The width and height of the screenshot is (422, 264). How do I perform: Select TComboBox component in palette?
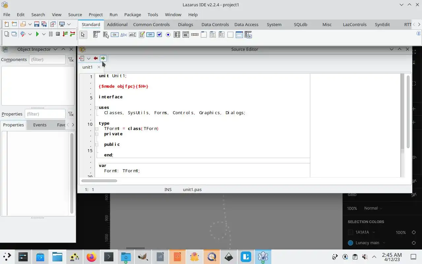pyautogui.click(x=186, y=35)
